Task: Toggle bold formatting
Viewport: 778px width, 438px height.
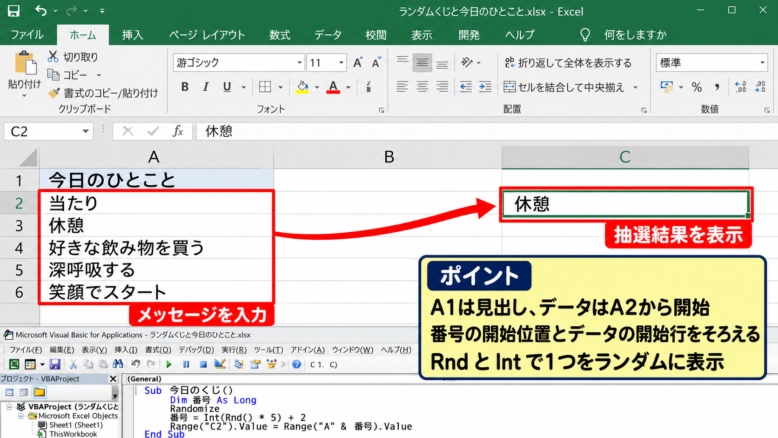Action: click(x=185, y=87)
